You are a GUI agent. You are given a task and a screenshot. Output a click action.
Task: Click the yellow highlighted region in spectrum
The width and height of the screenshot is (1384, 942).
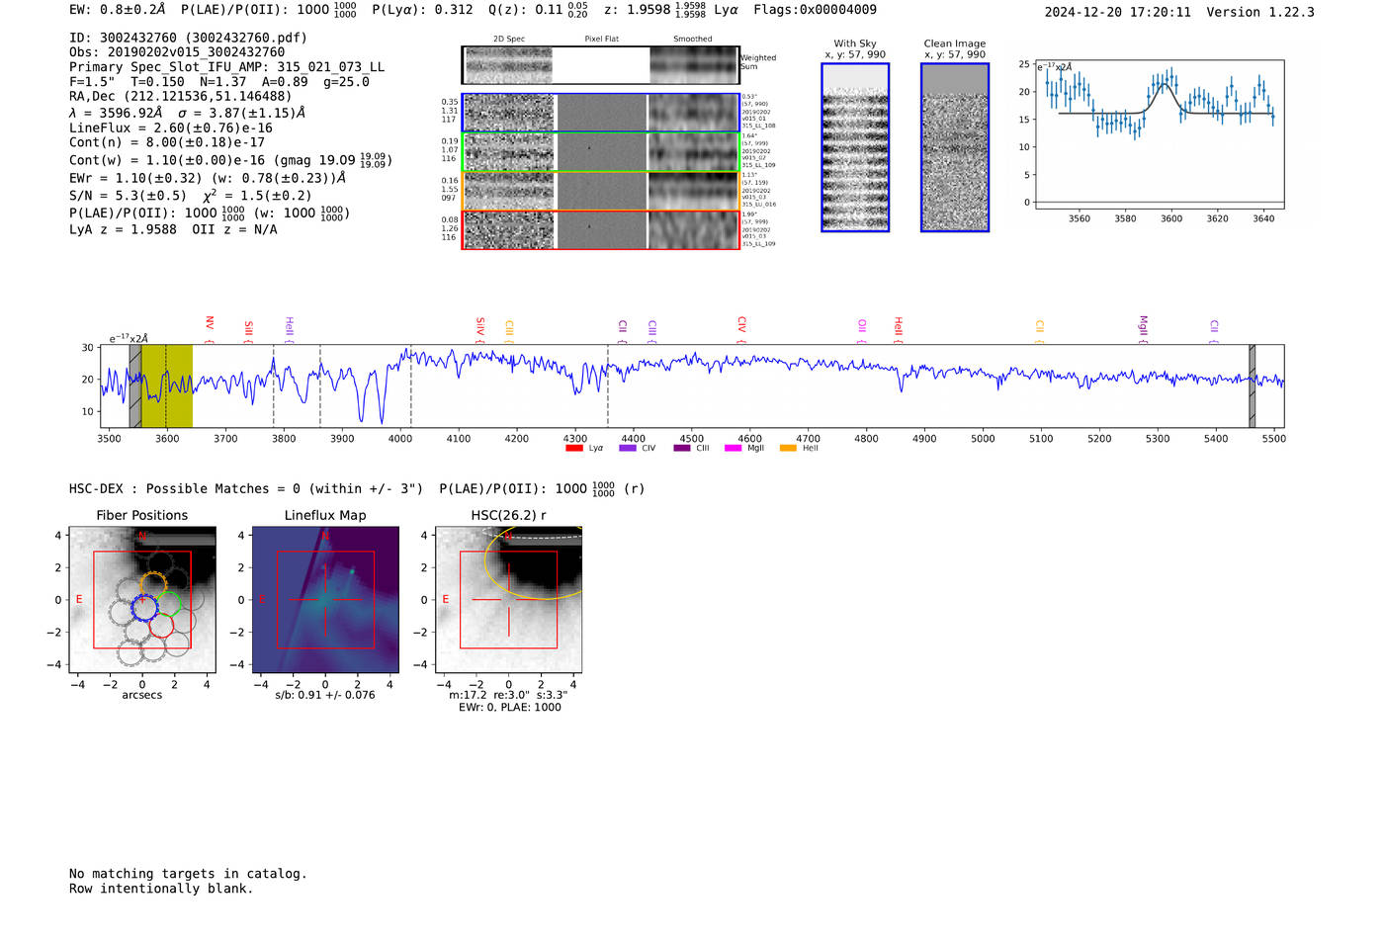point(167,385)
